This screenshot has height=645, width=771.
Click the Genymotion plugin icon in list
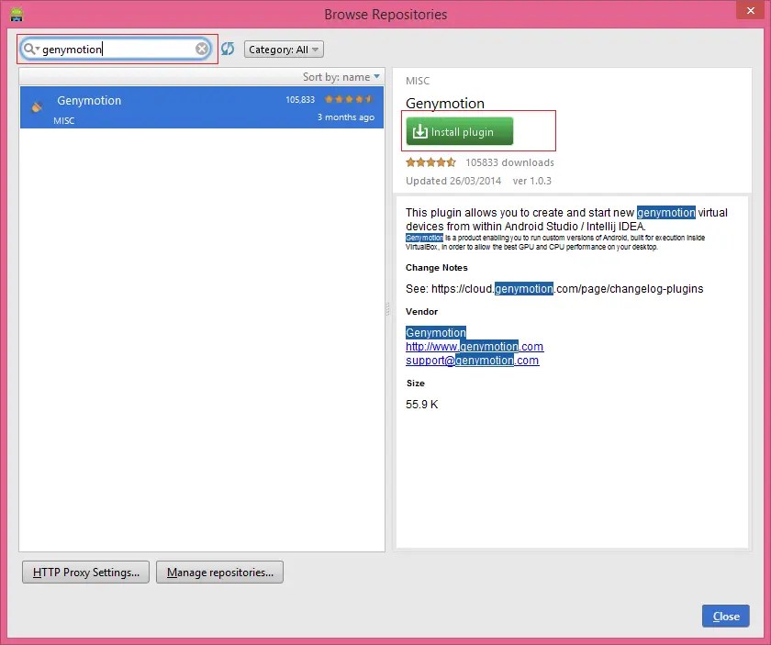tap(37, 106)
